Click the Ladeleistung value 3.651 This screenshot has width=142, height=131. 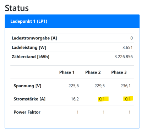click(x=127, y=48)
